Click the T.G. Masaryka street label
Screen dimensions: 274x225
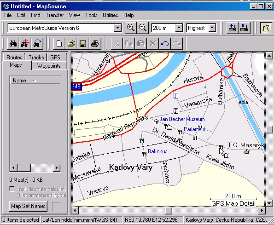point(246,145)
